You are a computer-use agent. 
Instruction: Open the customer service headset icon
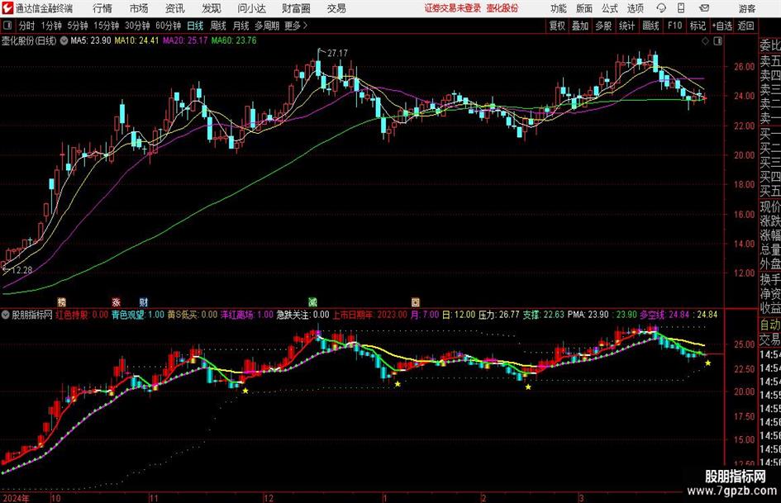tap(661, 8)
